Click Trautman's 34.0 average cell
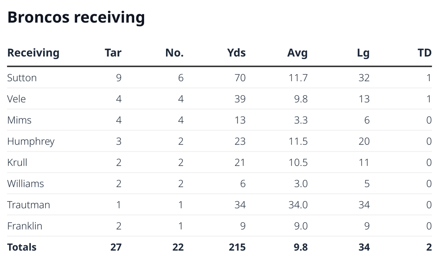Image resolution: width=439 pixels, height=264 pixels. [x=298, y=205]
